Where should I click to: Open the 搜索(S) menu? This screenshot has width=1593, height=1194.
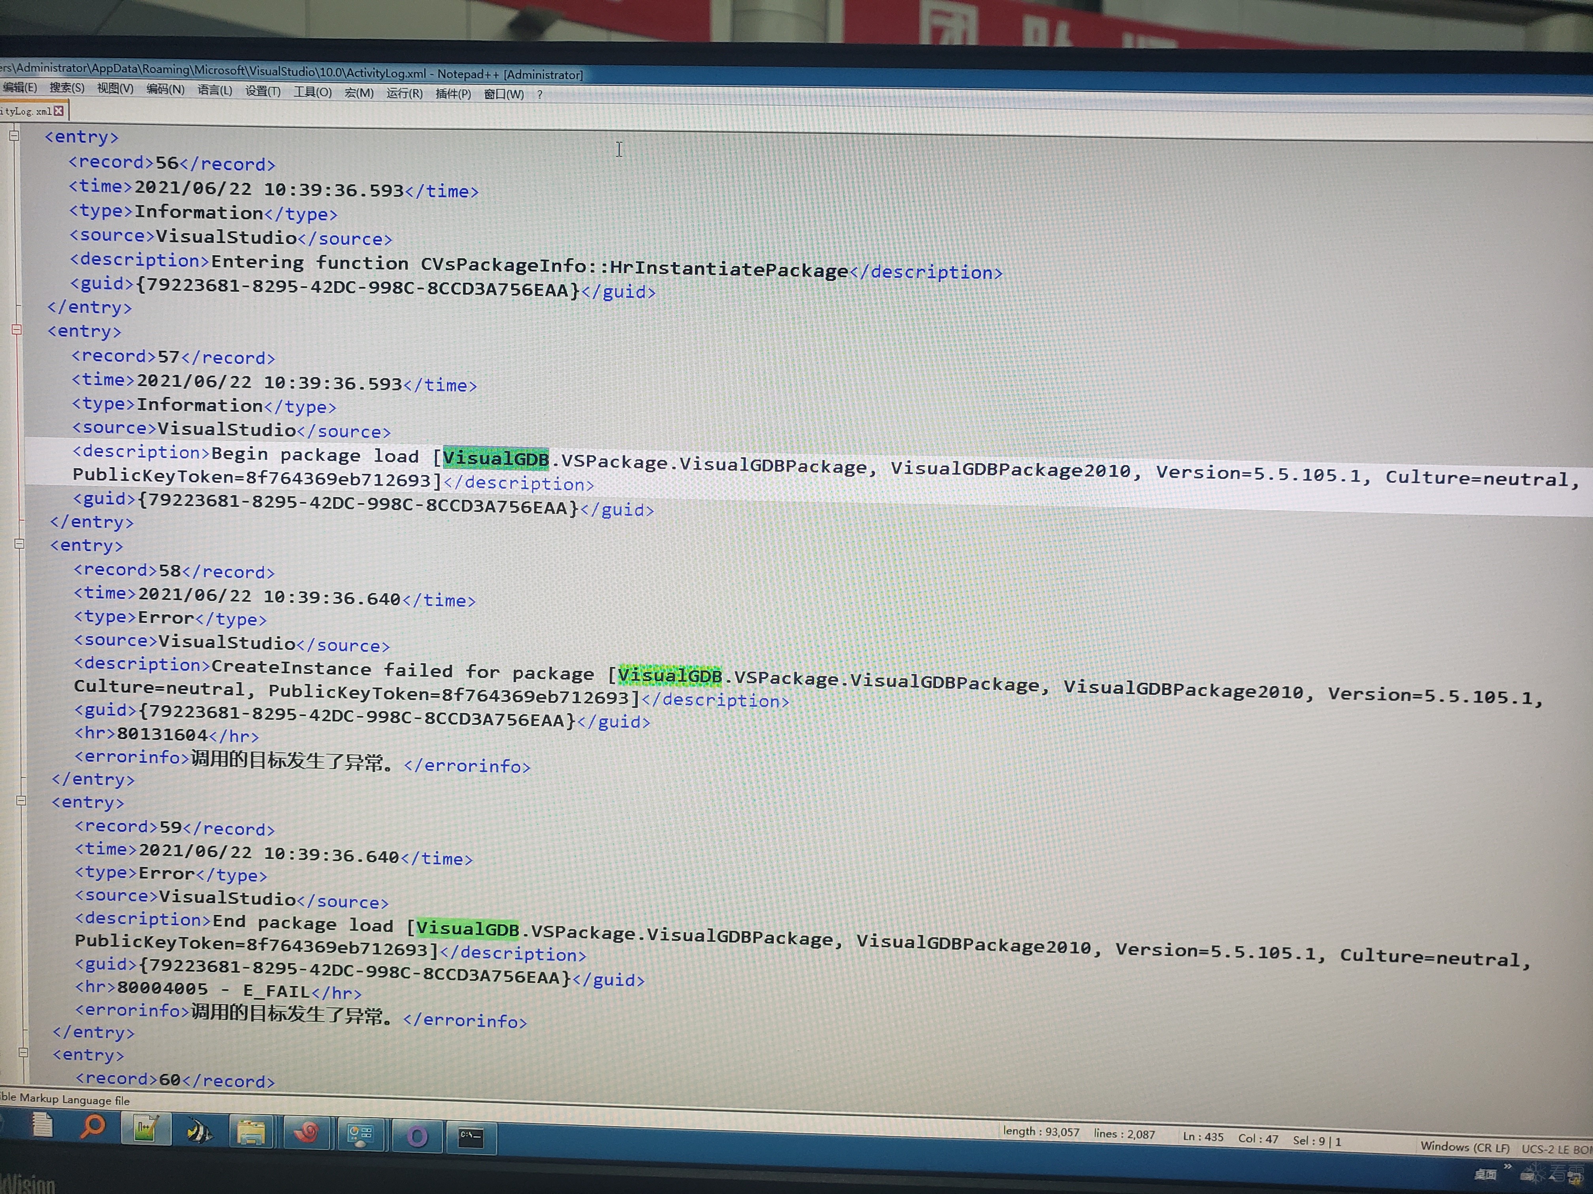[67, 88]
